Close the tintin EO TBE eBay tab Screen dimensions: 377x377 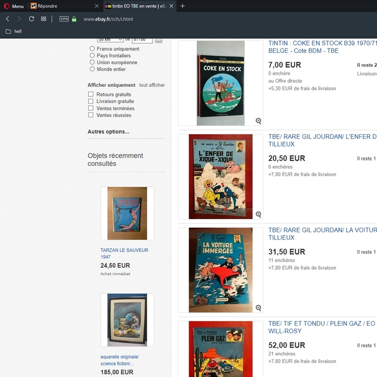pos(171,6)
